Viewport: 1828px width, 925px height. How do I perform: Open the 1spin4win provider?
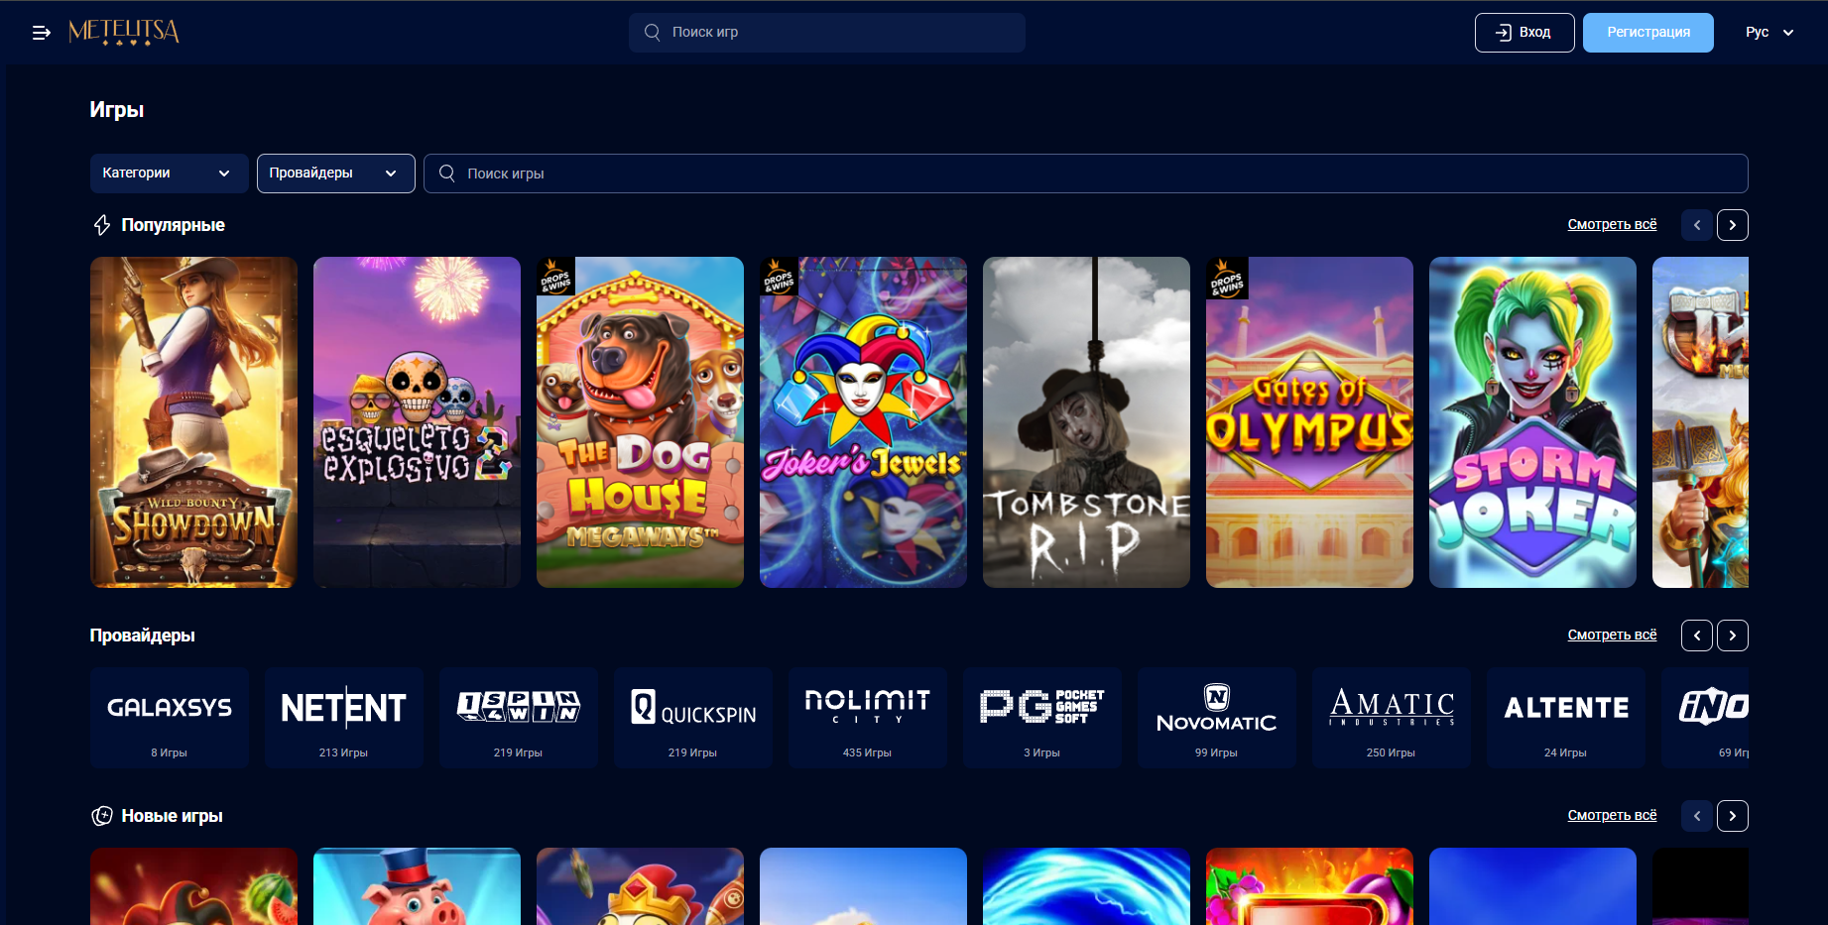point(519,718)
